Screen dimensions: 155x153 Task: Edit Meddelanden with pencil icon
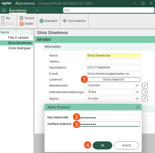pos(145,86)
